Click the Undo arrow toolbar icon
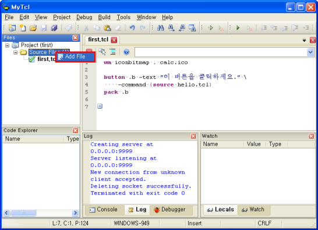Screen dimensions: 318x230 point(132,28)
